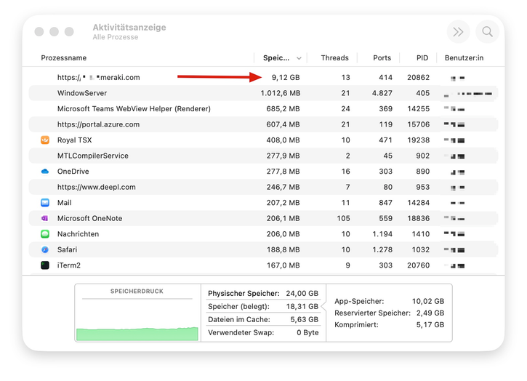Viewport: 527px width, 381px height.
Task: Sort by the Benutzer:in column header
Action: [464, 58]
